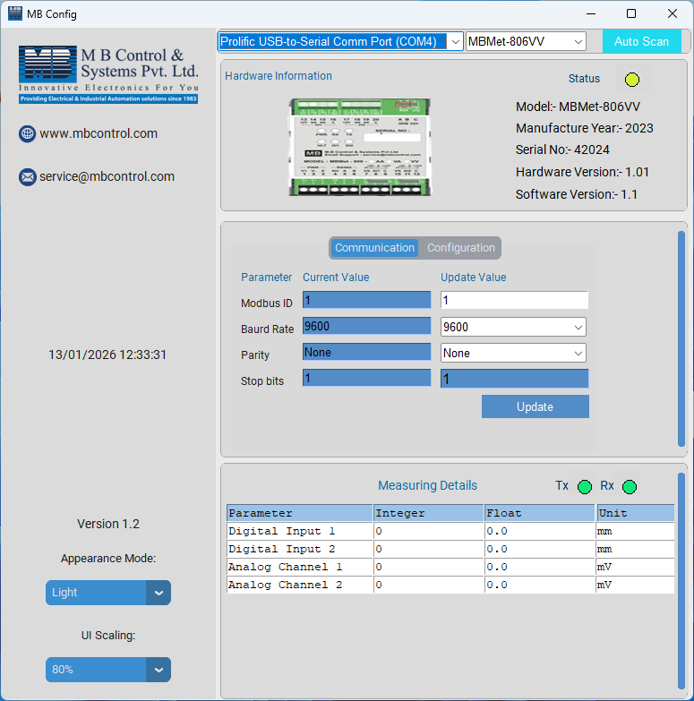Click the green Tx indicator light

[x=585, y=487]
